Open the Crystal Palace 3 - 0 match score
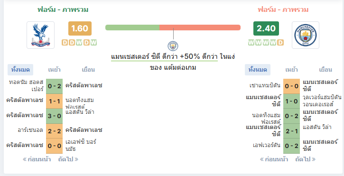Image resolution: width=344 pixels, height=176 pixels. (x=55, y=116)
